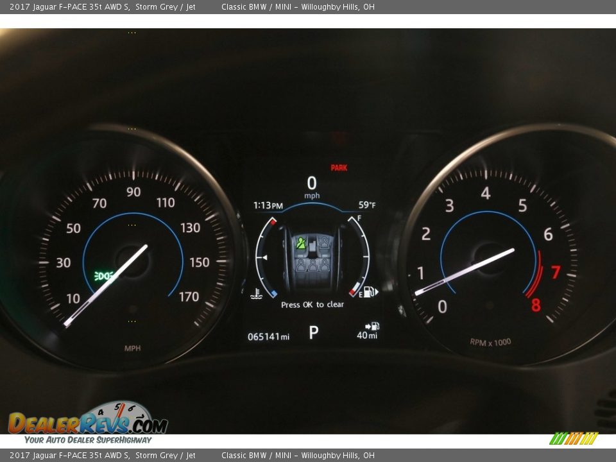This screenshot has height=462, width=616.
Task: Click the 'Press OK to clear' message
Action: (312, 304)
